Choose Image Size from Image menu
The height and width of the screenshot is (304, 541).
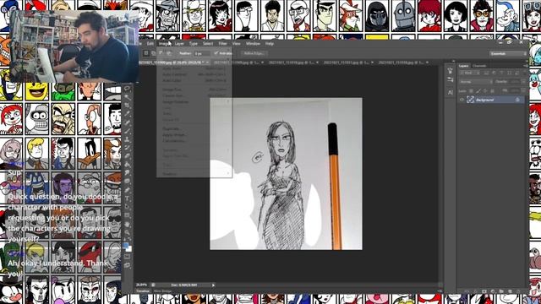(x=195, y=90)
